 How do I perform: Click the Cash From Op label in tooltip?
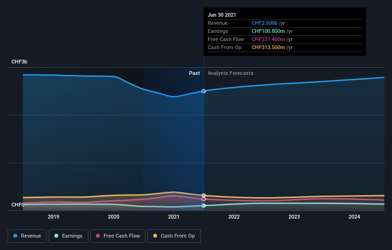(224, 47)
